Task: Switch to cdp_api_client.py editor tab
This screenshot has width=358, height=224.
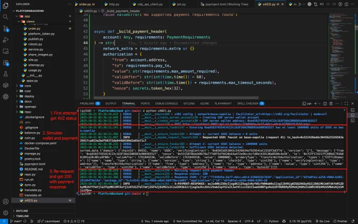Action: [150, 4]
